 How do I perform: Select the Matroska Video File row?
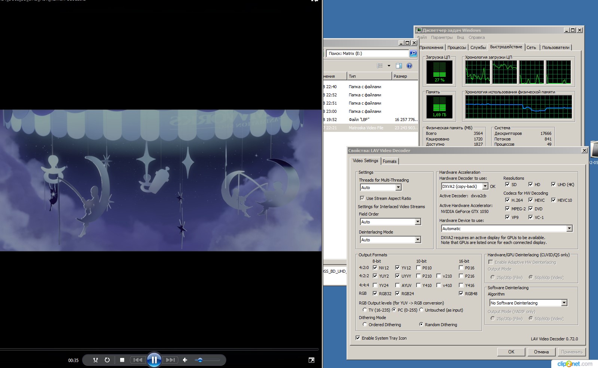[370, 128]
